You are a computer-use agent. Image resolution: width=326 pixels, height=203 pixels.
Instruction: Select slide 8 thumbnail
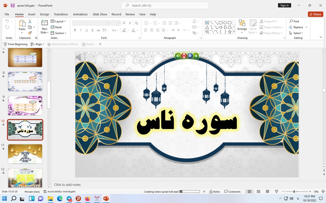coord(25,81)
